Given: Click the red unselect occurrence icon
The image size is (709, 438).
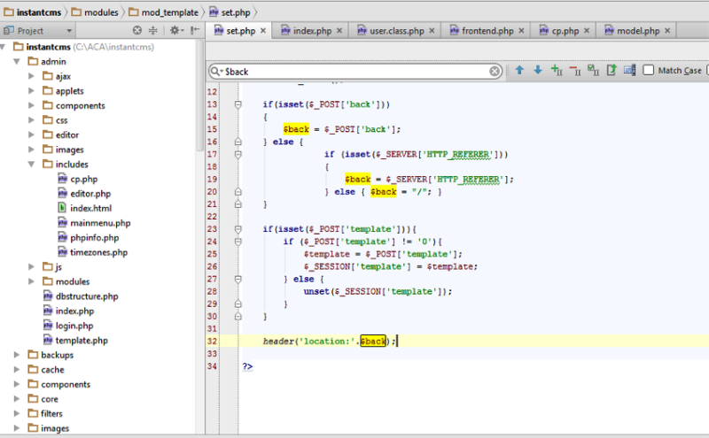Looking at the screenshot, I should coord(575,70).
